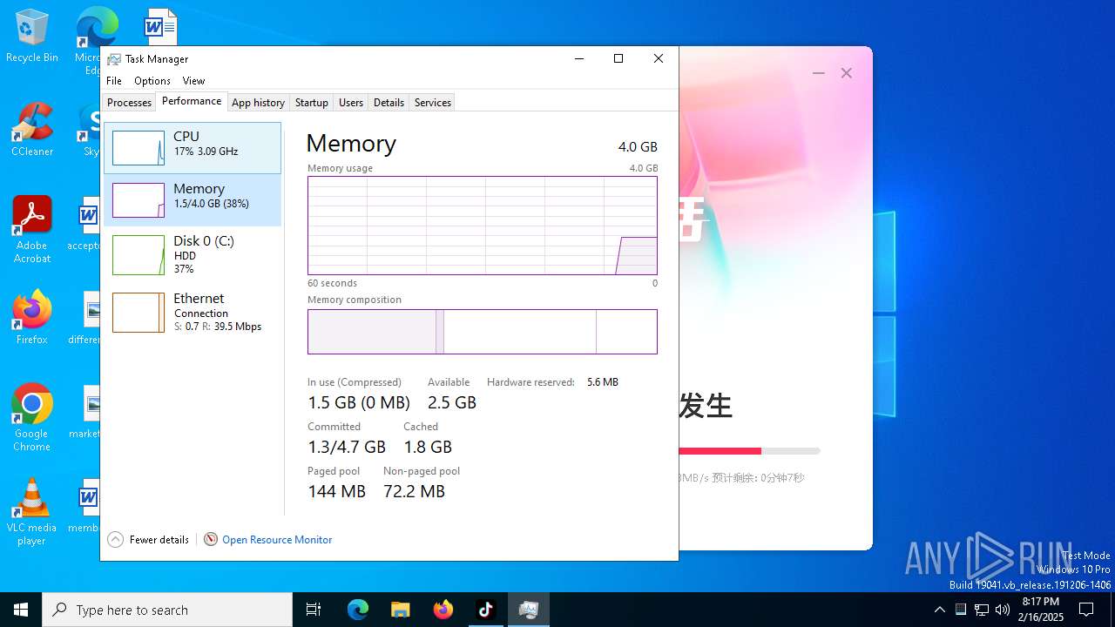1115x627 pixels.
Task: Click the In use 1.5 GB value
Action: [359, 402]
